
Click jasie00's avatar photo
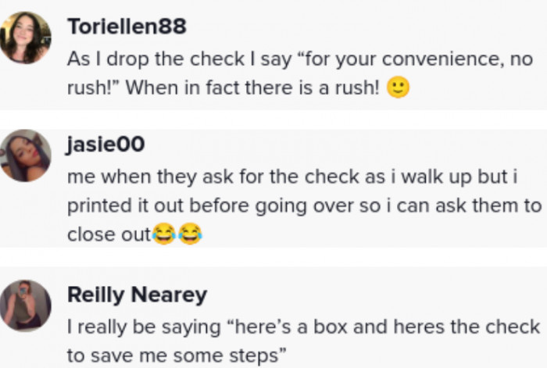(x=26, y=155)
